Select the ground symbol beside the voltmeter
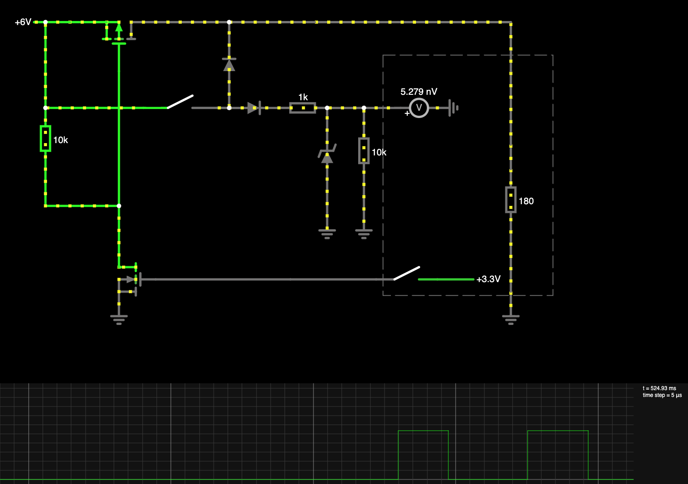688x484 pixels. point(453,108)
